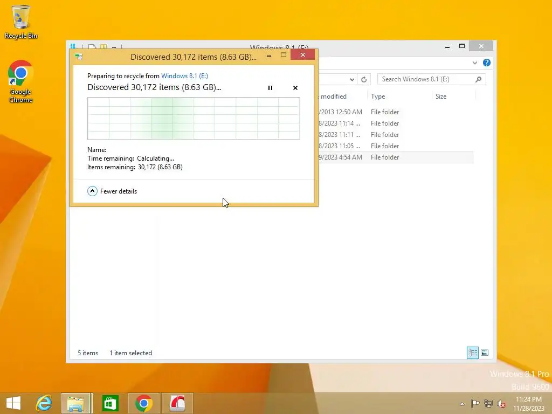
Task: Select row dated 2013 12:50 AM
Action: pos(396,112)
